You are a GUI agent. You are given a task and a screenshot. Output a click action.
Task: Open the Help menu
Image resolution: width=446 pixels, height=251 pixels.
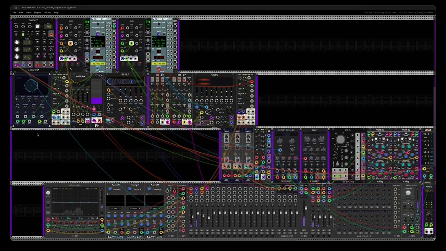point(56,13)
